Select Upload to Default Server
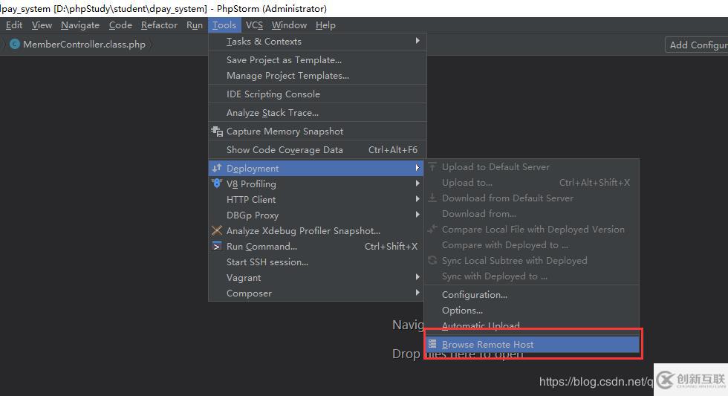 click(532, 166)
